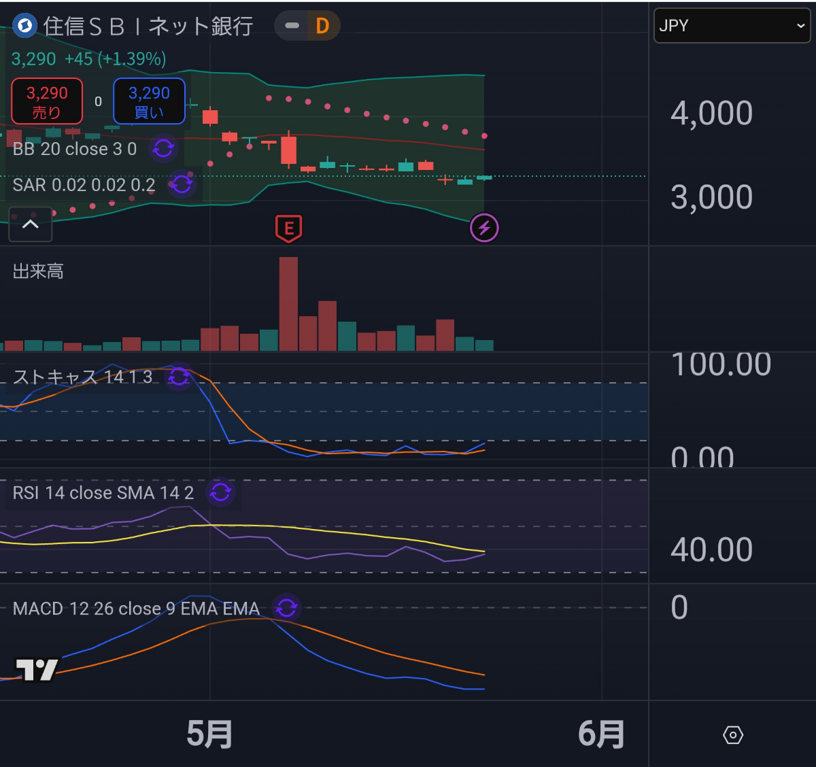Click the minus pill beside the D interval

[292, 26]
